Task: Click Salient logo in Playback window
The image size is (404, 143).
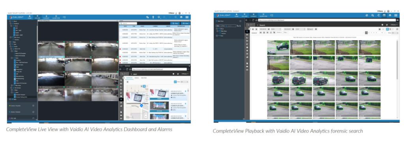Action: [224, 15]
